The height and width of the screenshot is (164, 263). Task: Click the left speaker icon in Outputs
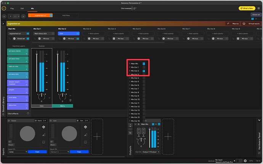(139, 132)
